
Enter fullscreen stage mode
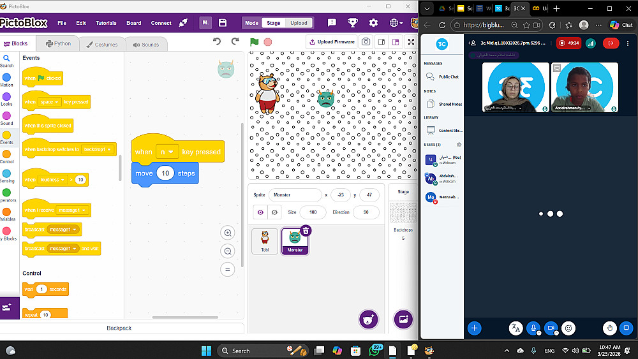[x=411, y=42]
